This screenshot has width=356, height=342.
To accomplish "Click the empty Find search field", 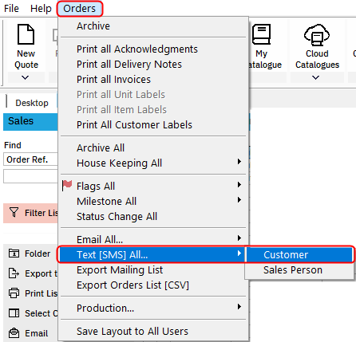I will coord(30,176).
